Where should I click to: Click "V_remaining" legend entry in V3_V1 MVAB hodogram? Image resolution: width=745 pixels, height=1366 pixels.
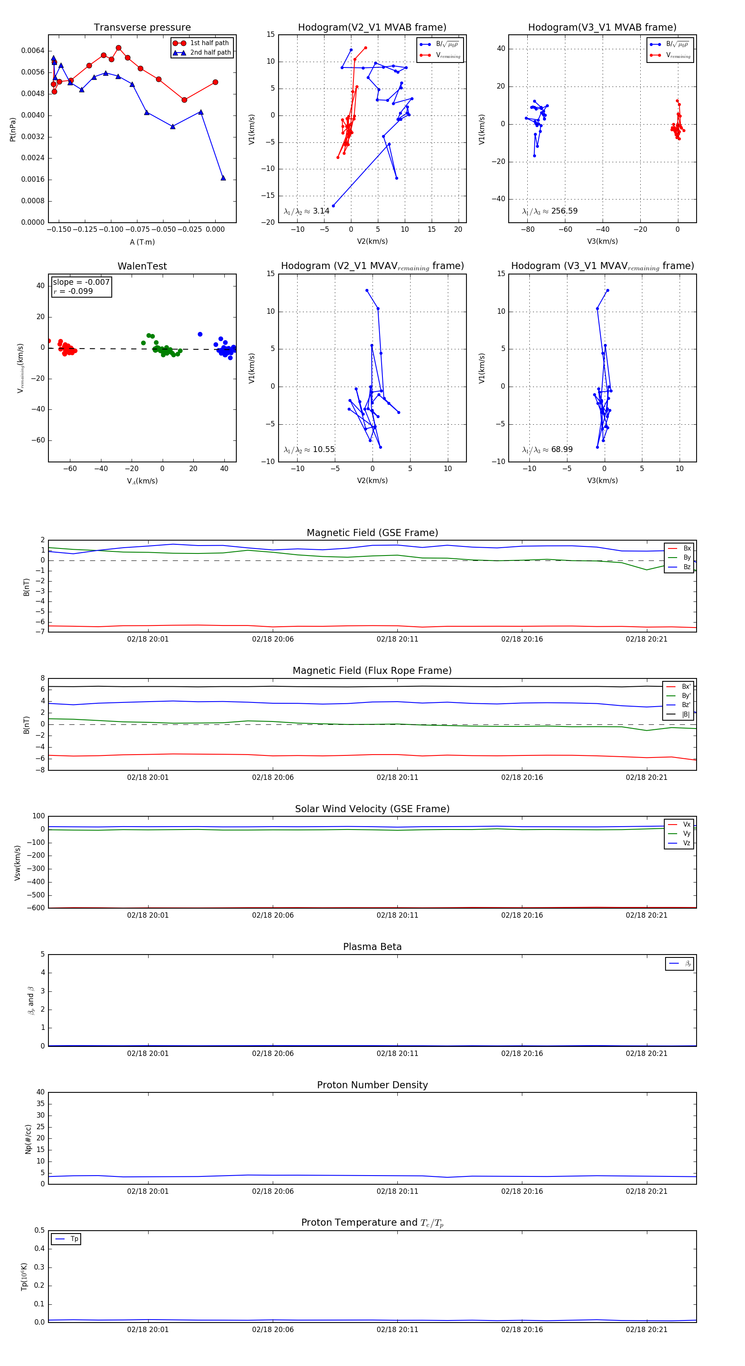coord(670,55)
